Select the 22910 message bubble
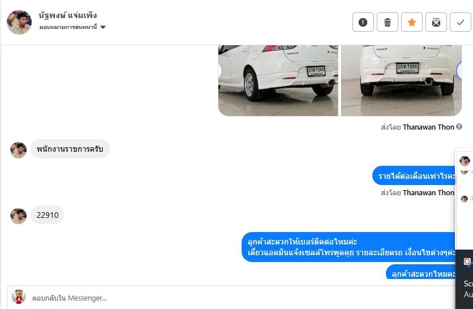This screenshot has width=473, height=309. coord(48,215)
